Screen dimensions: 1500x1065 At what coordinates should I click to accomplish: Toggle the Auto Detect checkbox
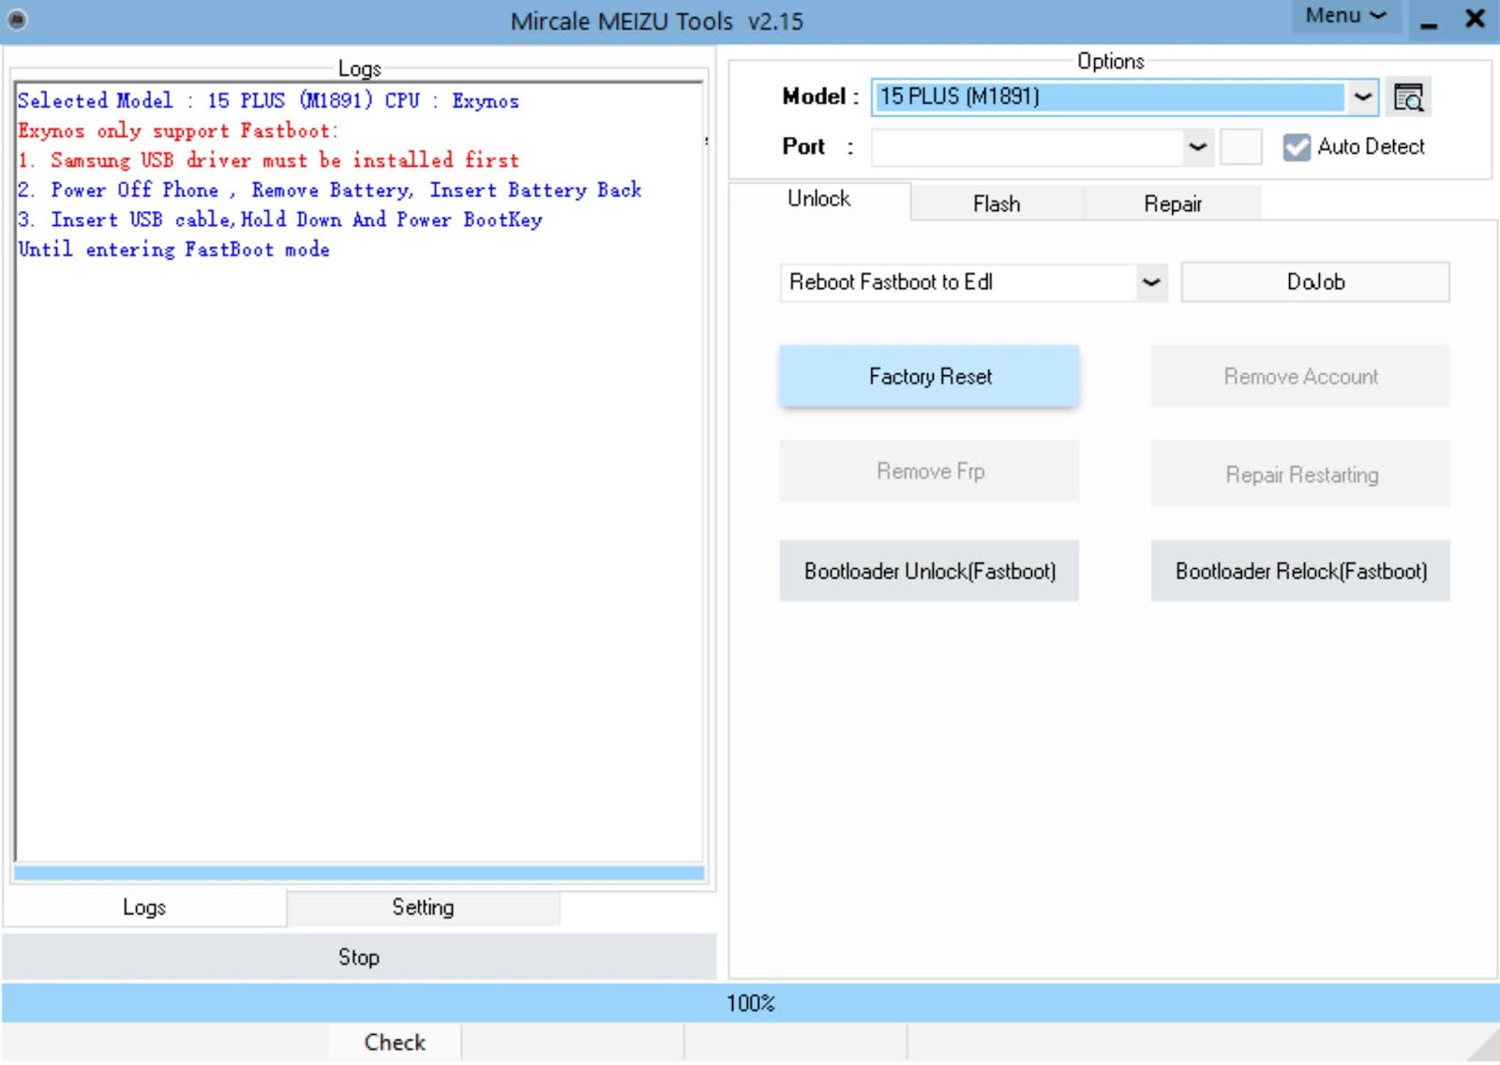pyautogui.click(x=1297, y=147)
